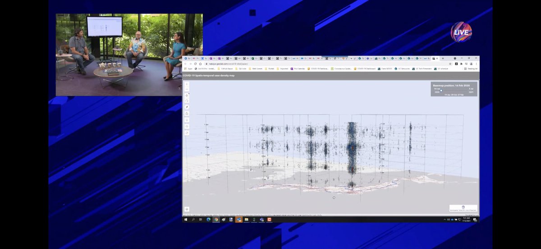Open the Pro Calendar bookmark
This screenshot has width=541, height=249.
pyautogui.click(x=298, y=69)
